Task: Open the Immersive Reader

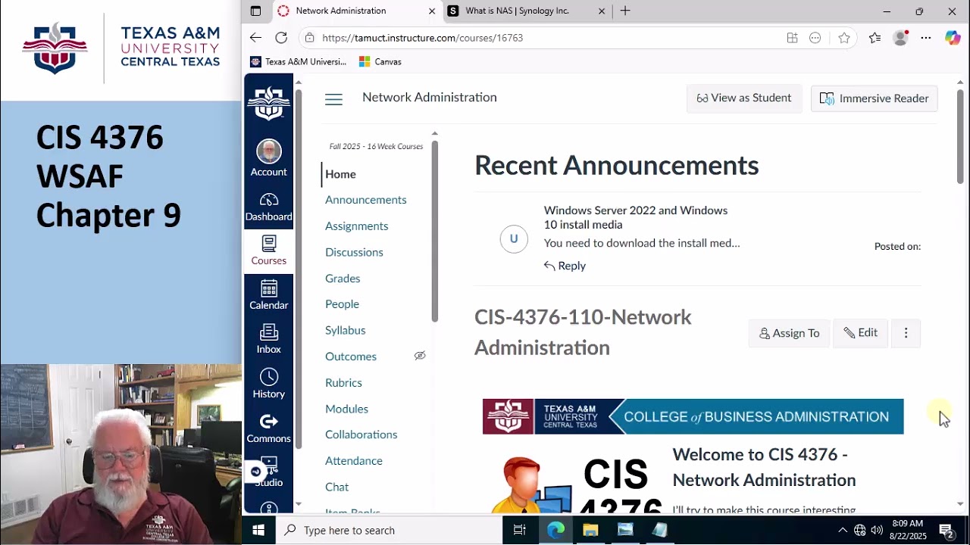Action: (x=874, y=98)
